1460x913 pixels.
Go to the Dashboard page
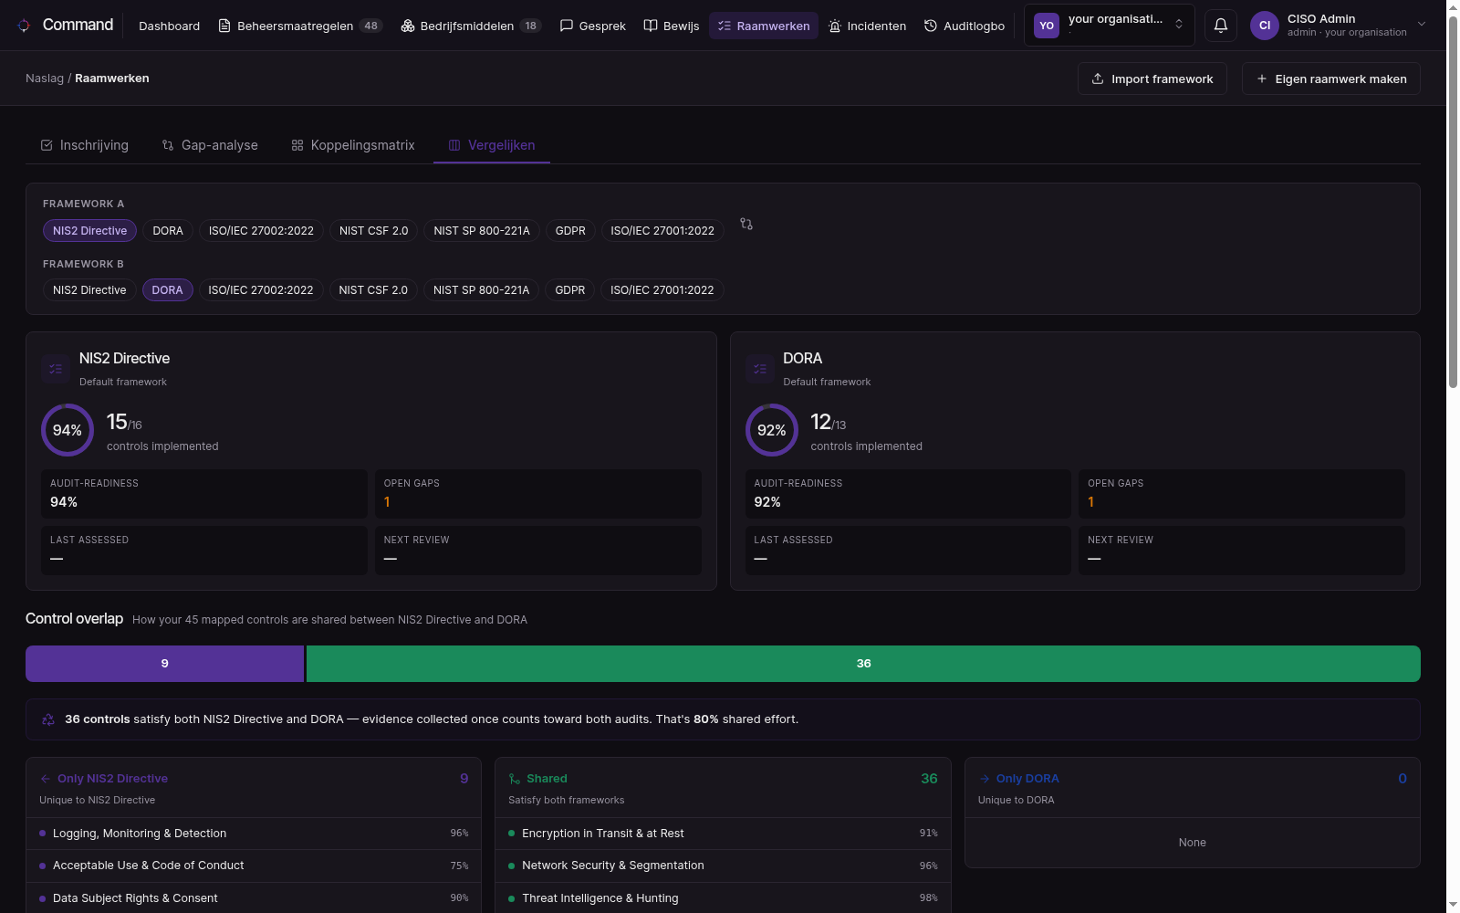(x=169, y=26)
